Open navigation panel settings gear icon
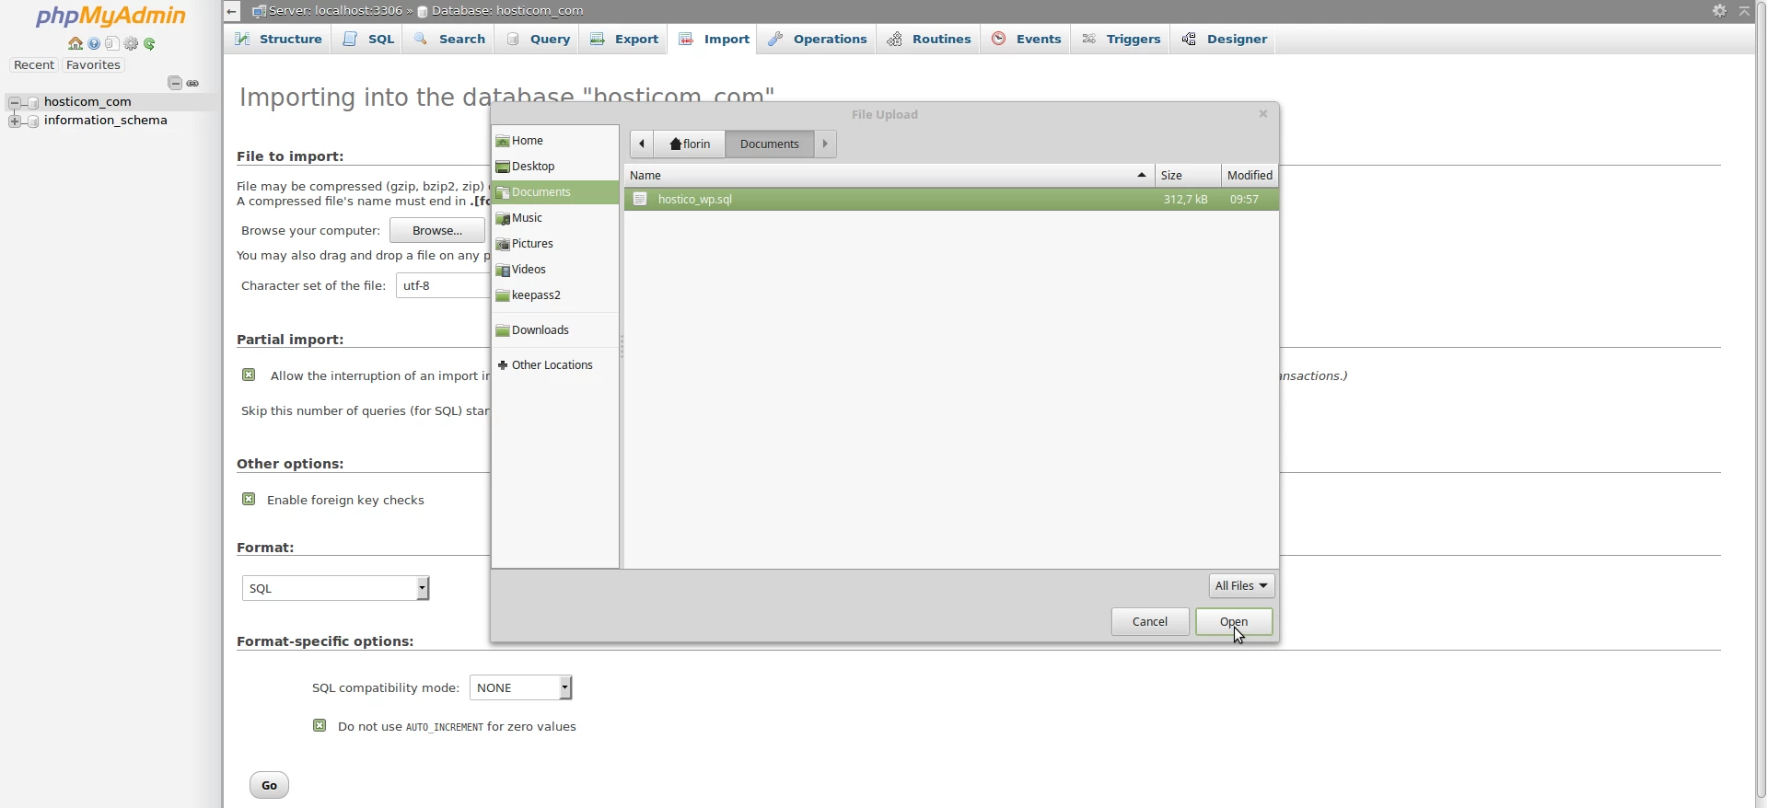The image size is (1767, 808). 131,44
